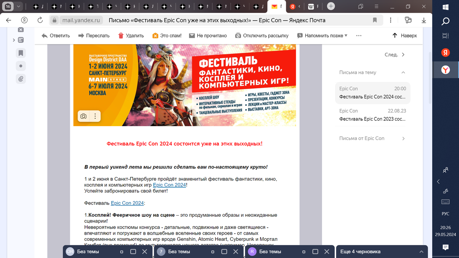Switch to the red Yandex Я tab
This screenshot has width=459, height=258.
pyautogui.click(x=295, y=6)
